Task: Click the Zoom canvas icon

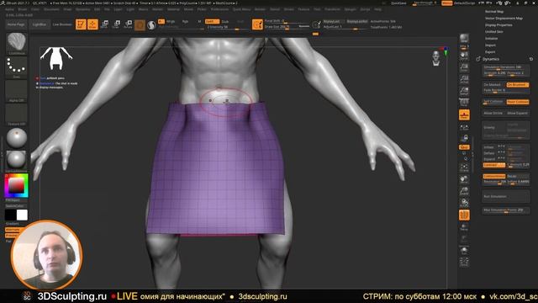Action: click(464, 67)
